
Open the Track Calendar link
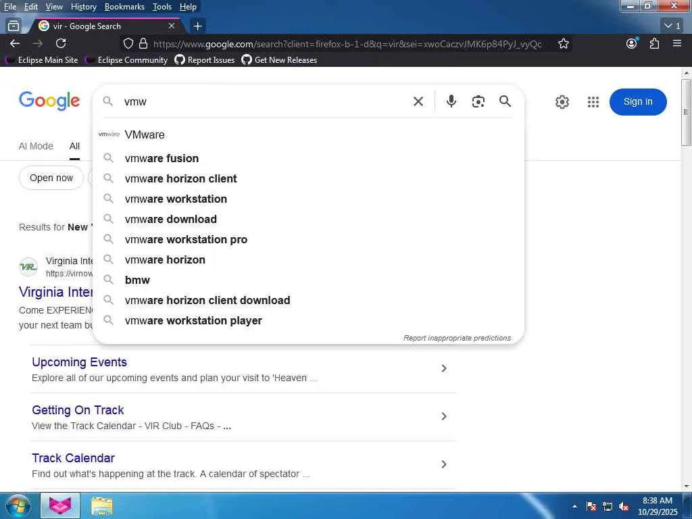pos(73,458)
